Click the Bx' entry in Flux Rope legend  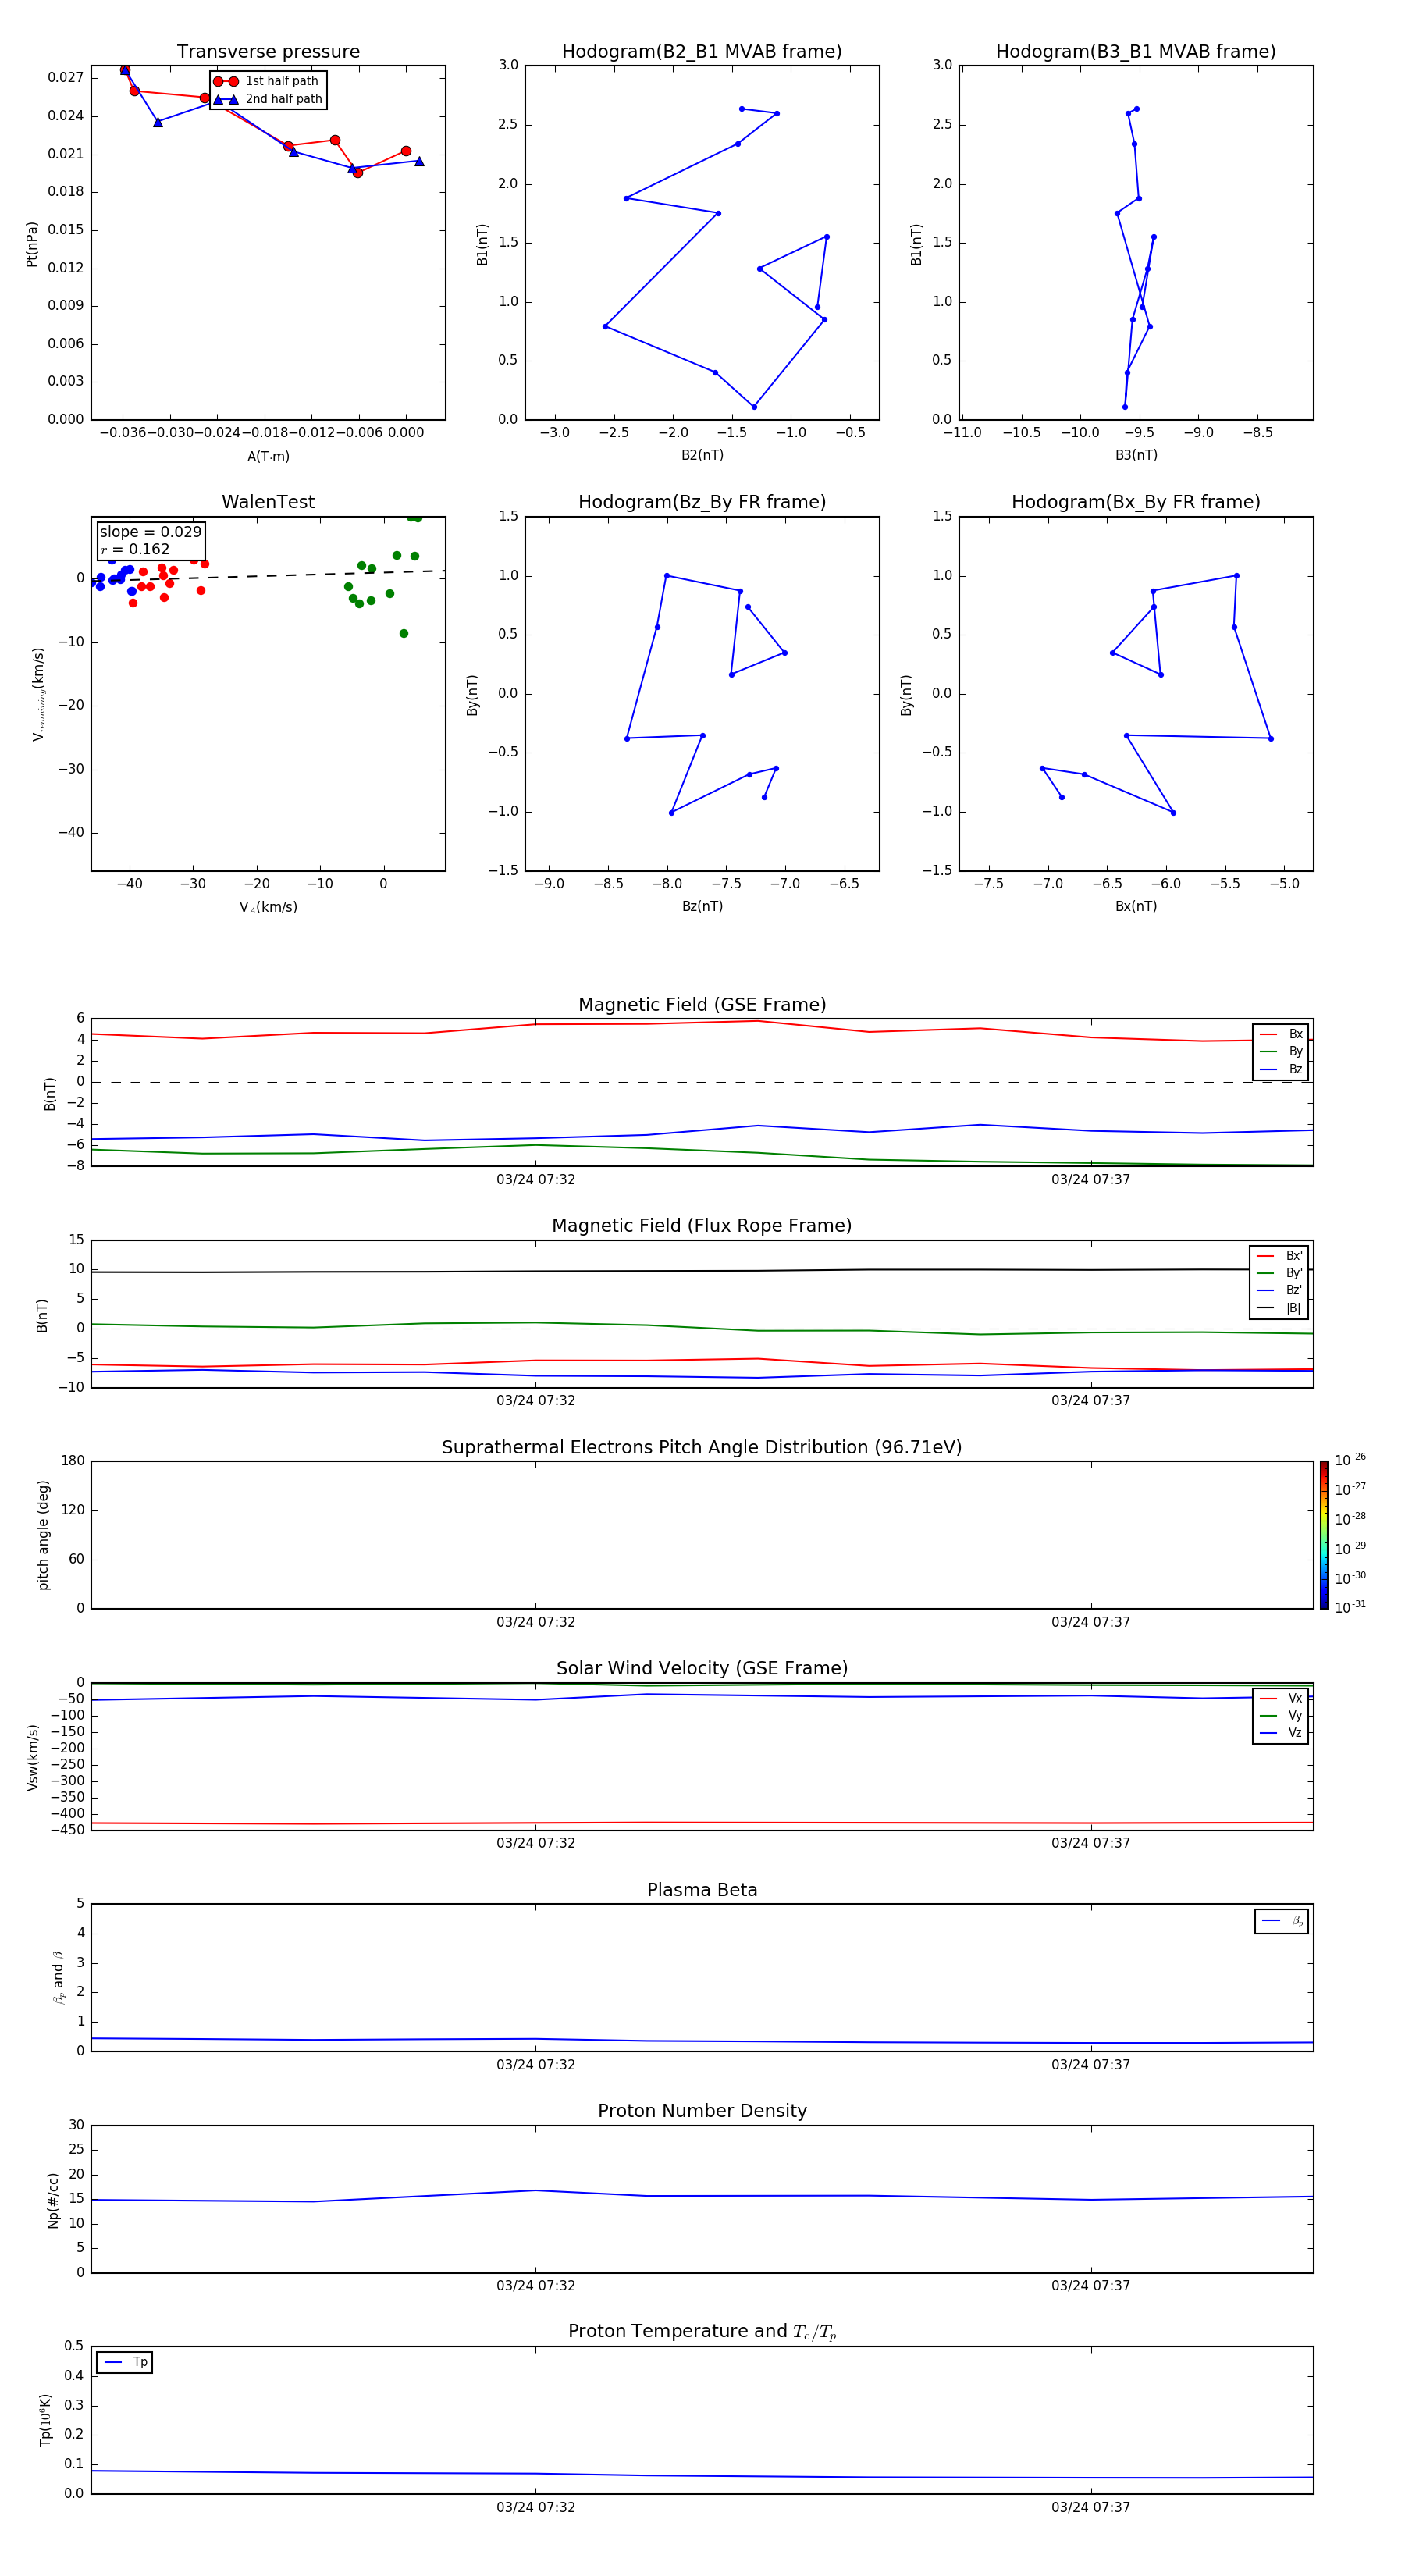click(x=1280, y=1256)
